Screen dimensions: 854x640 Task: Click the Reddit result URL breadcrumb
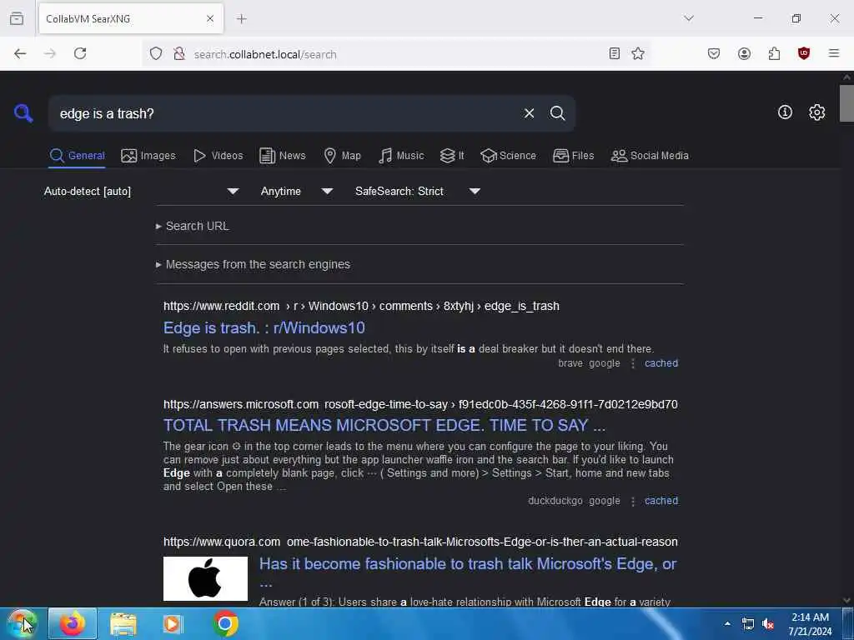[361, 306]
